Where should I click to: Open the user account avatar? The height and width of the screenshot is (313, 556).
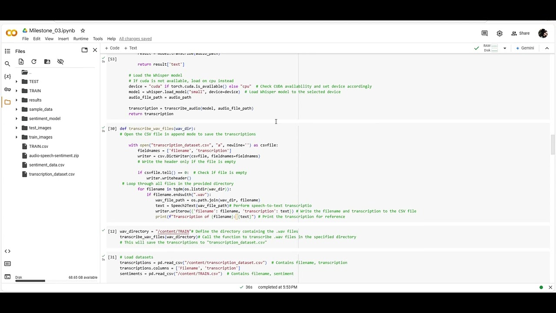click(x=543, y=33)
